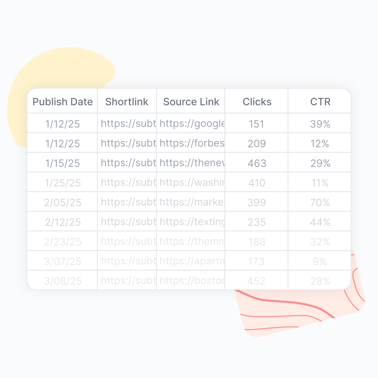Click the Publish Date column header
The width and height of the screenshot is (378, 378).
point(63,102)
